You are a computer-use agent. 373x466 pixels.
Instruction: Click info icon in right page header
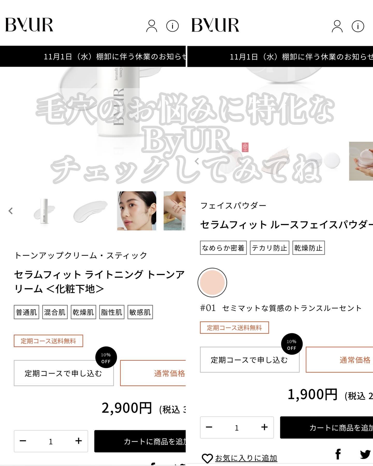tap(358, 26)
